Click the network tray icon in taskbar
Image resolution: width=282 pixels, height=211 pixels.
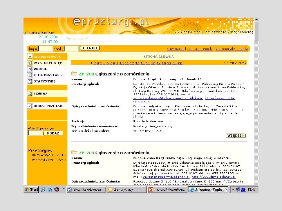(238, 190)
